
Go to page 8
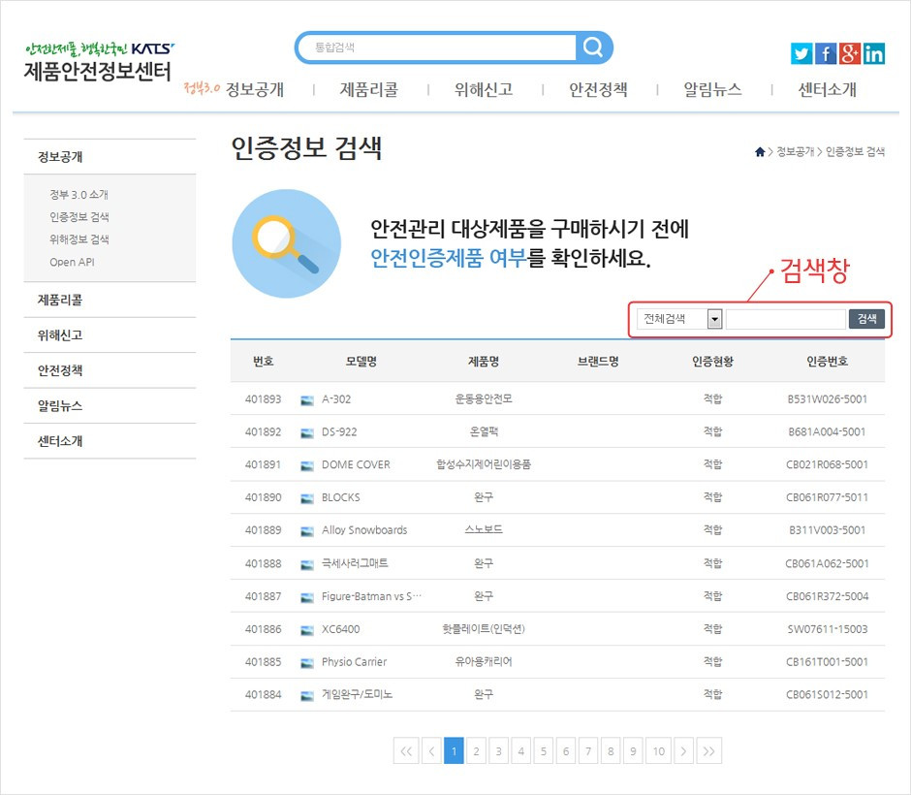(610, 750)
